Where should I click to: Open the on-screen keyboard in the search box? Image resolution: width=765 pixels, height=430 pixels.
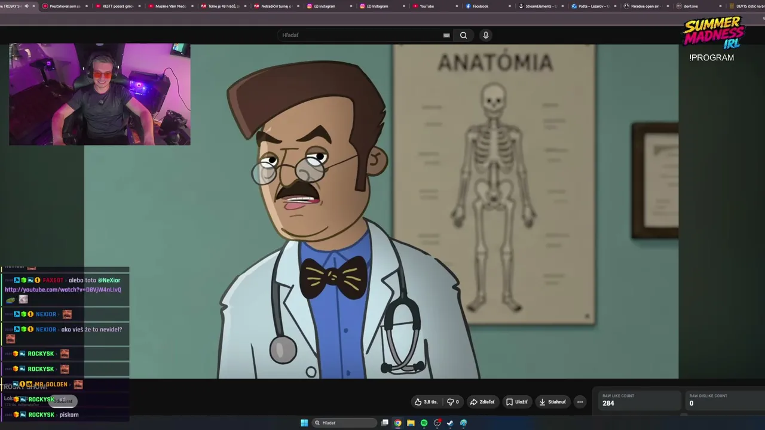tap(446, 35)
